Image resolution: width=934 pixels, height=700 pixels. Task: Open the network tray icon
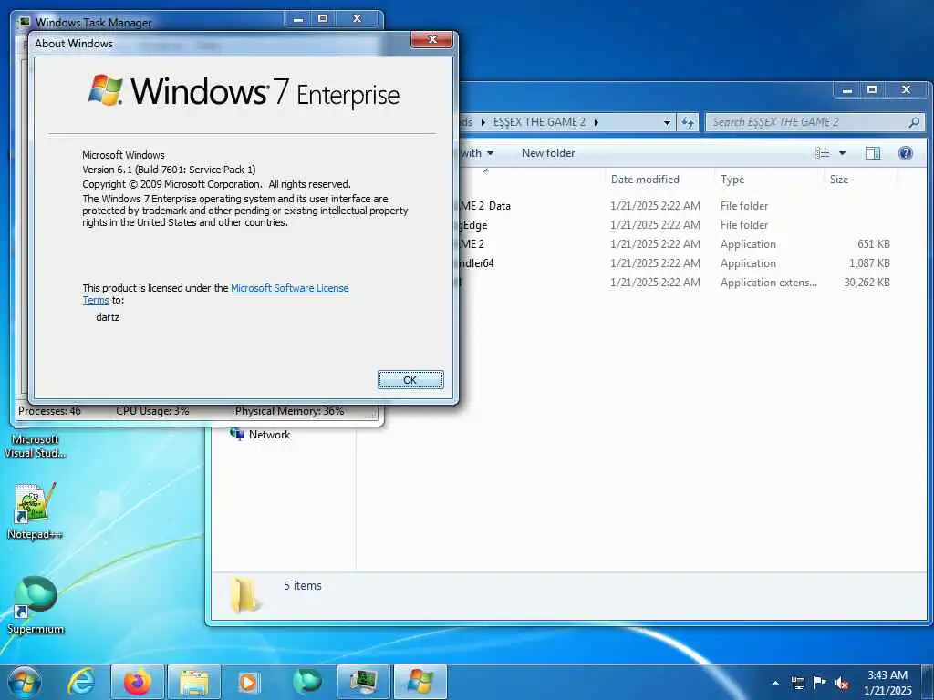797,683
